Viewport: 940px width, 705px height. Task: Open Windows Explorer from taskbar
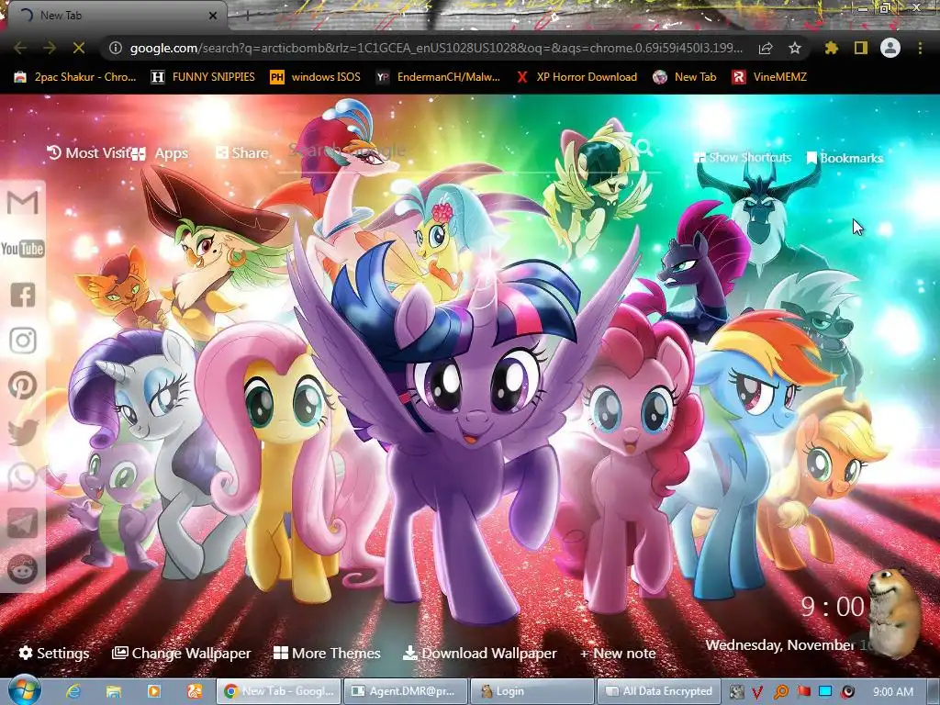pos(114,691)
